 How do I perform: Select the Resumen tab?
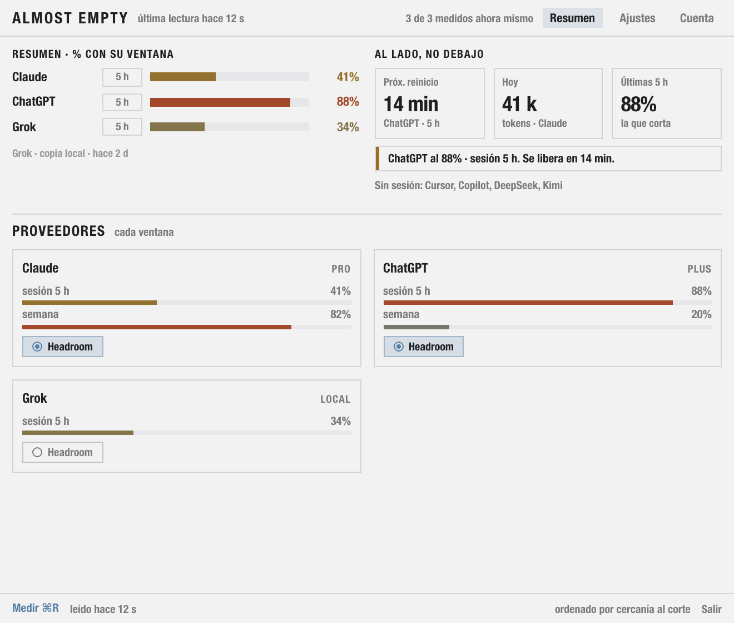tap(572, 18)
